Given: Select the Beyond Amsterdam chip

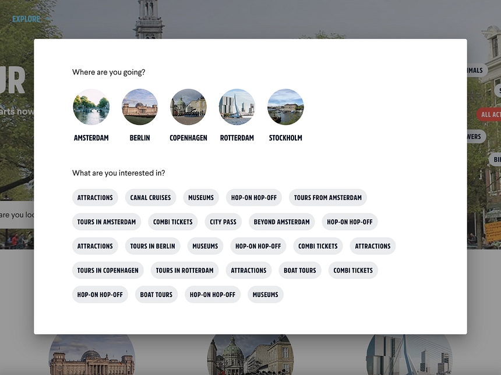Looking at the screenshot, I should 281,222.
